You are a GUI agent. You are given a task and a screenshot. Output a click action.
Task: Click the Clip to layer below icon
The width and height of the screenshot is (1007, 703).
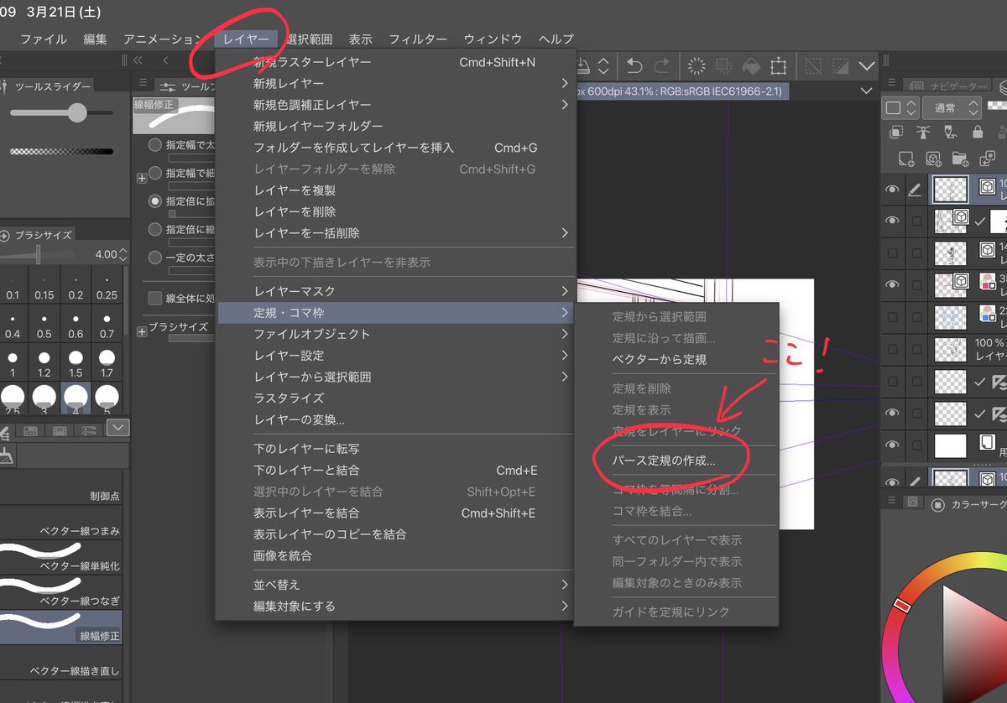(897, 133)
